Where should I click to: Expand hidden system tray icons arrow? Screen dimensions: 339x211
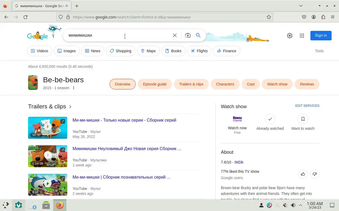(301, 205)
